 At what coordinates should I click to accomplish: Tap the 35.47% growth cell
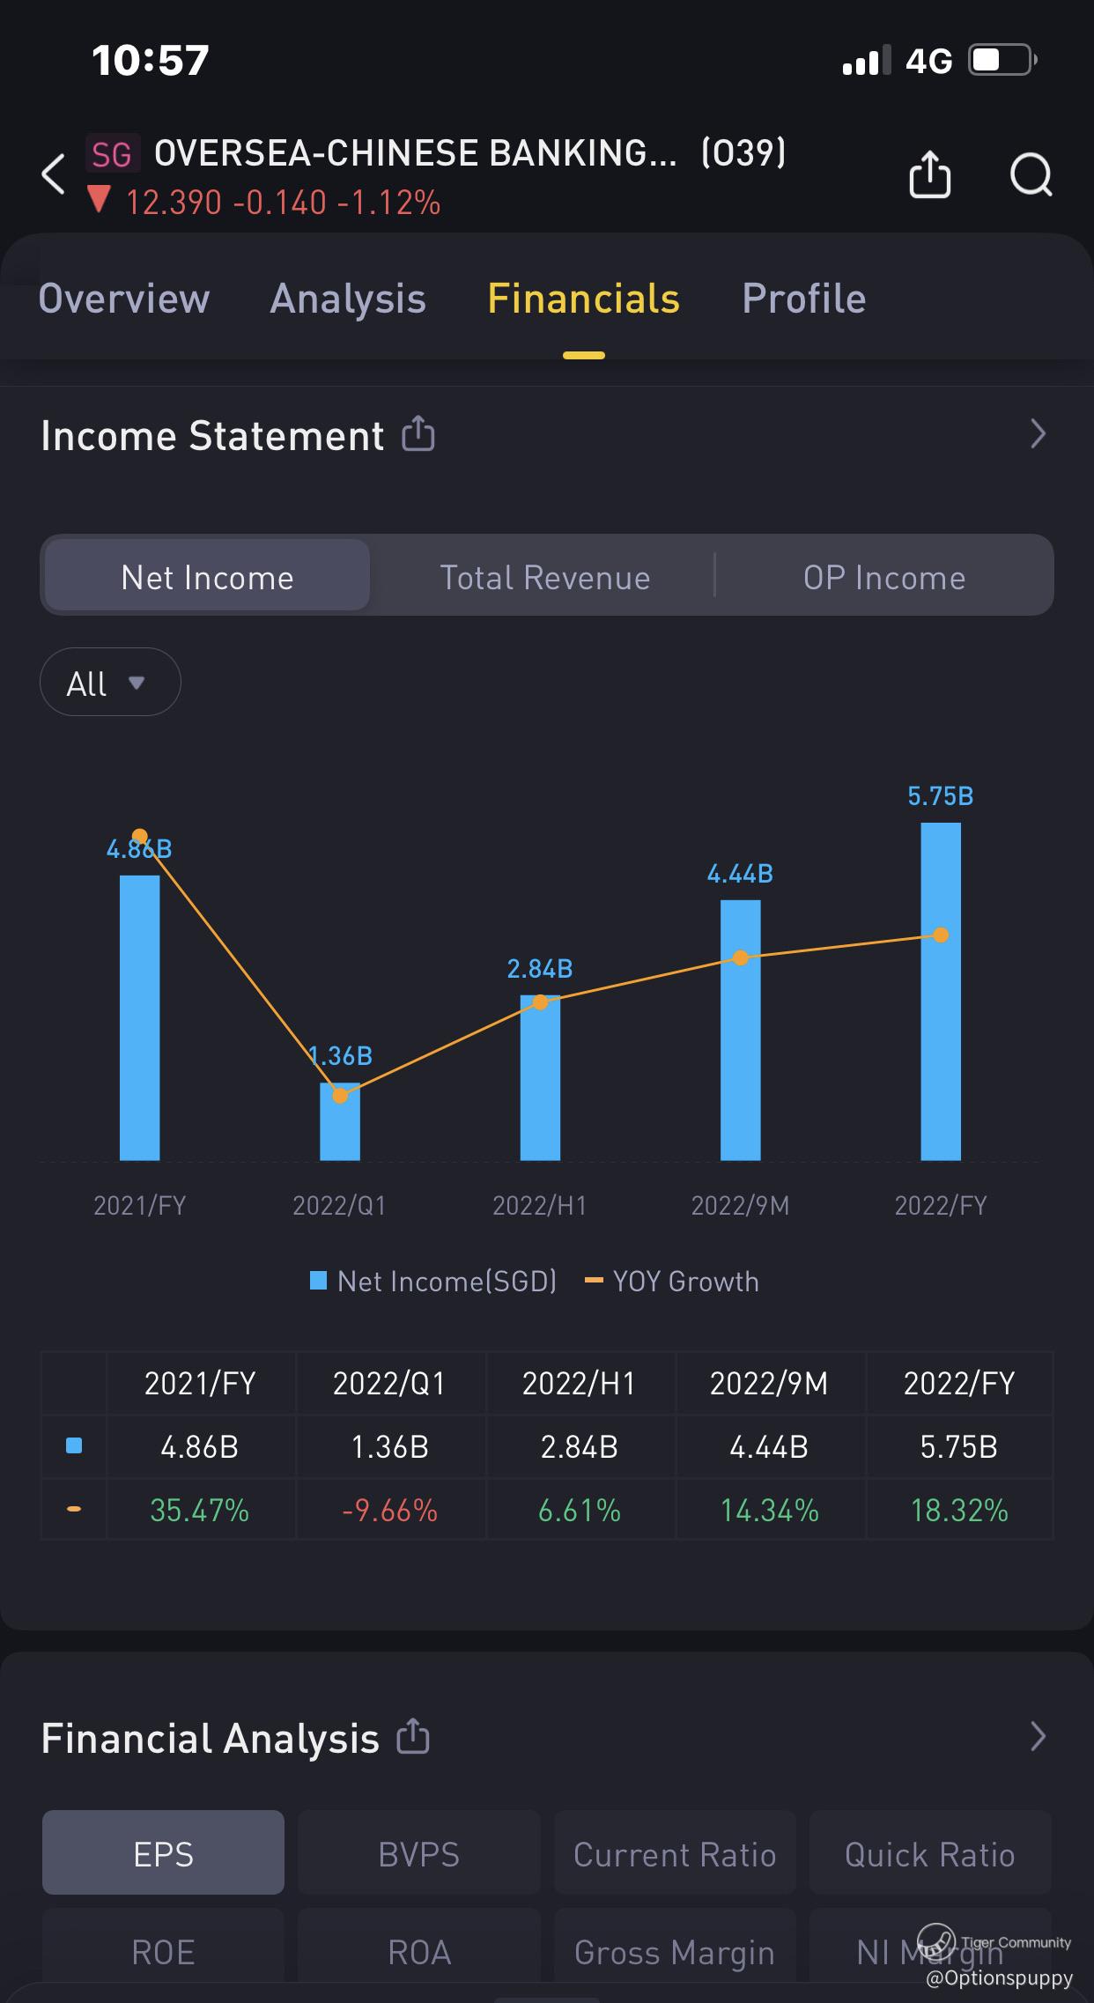[200, 1510]
